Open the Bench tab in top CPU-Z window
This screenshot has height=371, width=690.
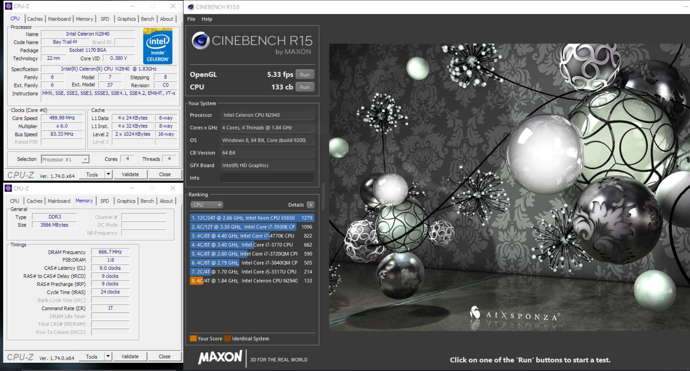point(147,19)
